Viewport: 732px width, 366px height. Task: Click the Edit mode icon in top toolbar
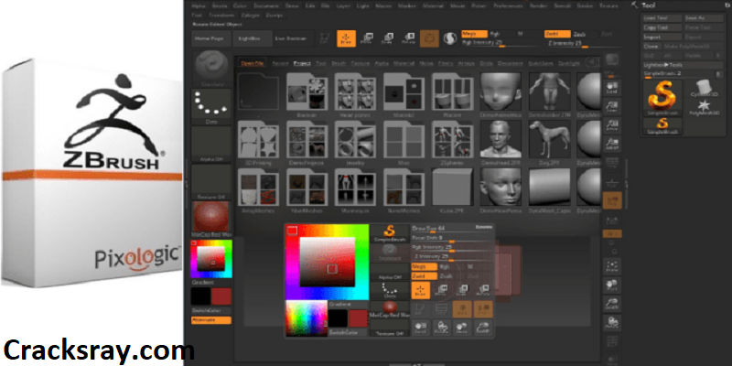[x=324, y=38]
